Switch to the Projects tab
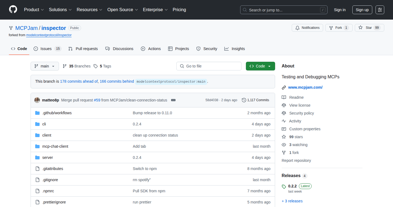 [x=178, y=49]
